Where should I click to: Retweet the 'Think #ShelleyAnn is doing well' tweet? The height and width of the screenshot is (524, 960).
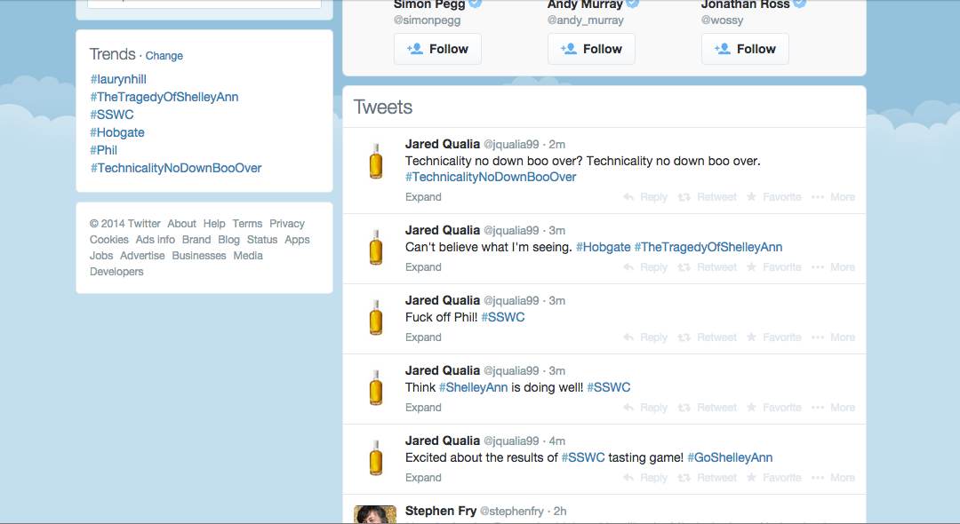(x=708, y=408)
